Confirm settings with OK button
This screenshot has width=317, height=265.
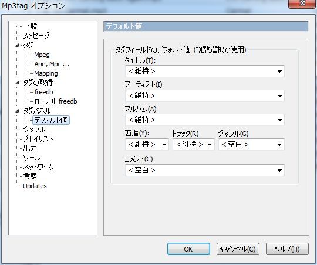[x=188, y=249]
